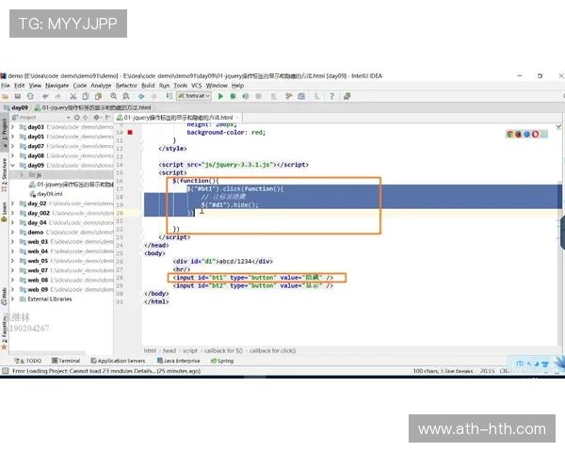Open the tomcat run configuration dropdown
The image size is (565, 452).
[x=195, y=95]
